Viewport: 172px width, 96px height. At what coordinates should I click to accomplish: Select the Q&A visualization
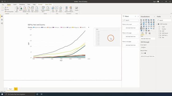tap(144, 31)
